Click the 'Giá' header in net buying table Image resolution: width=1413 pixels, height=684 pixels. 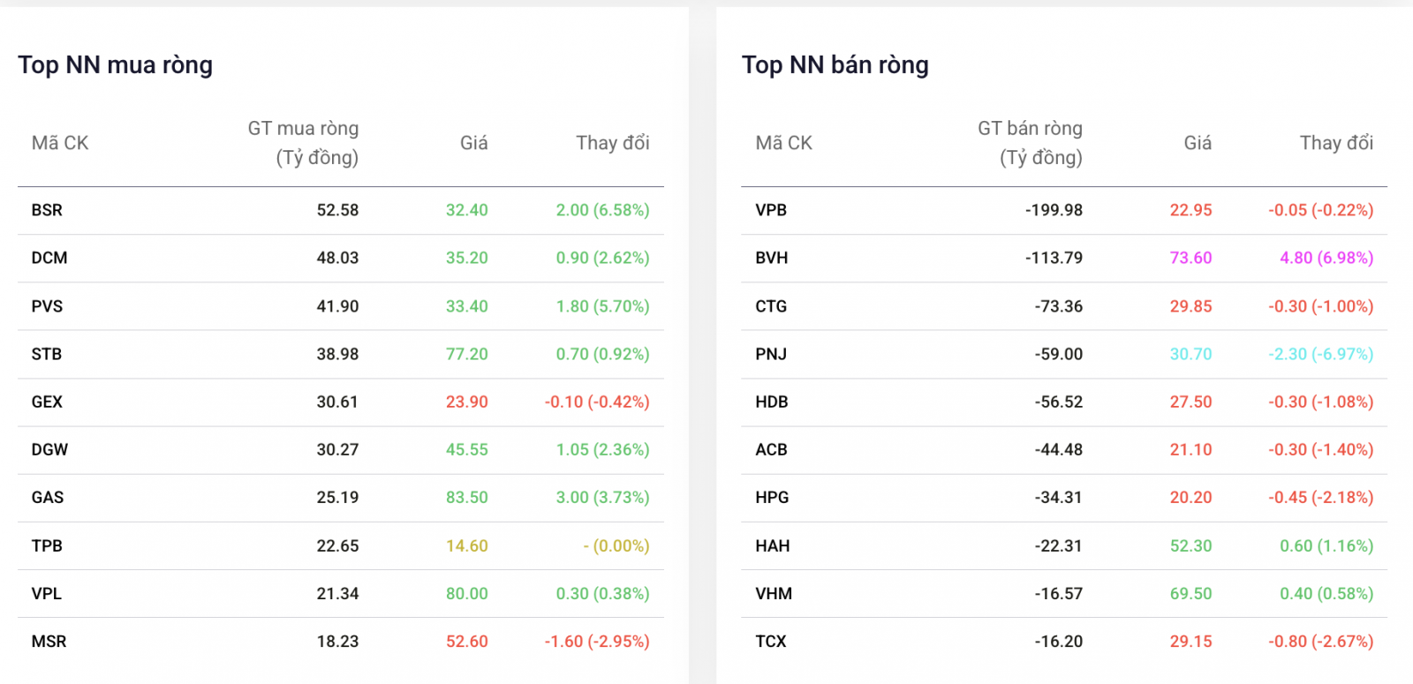pos(474,143)
